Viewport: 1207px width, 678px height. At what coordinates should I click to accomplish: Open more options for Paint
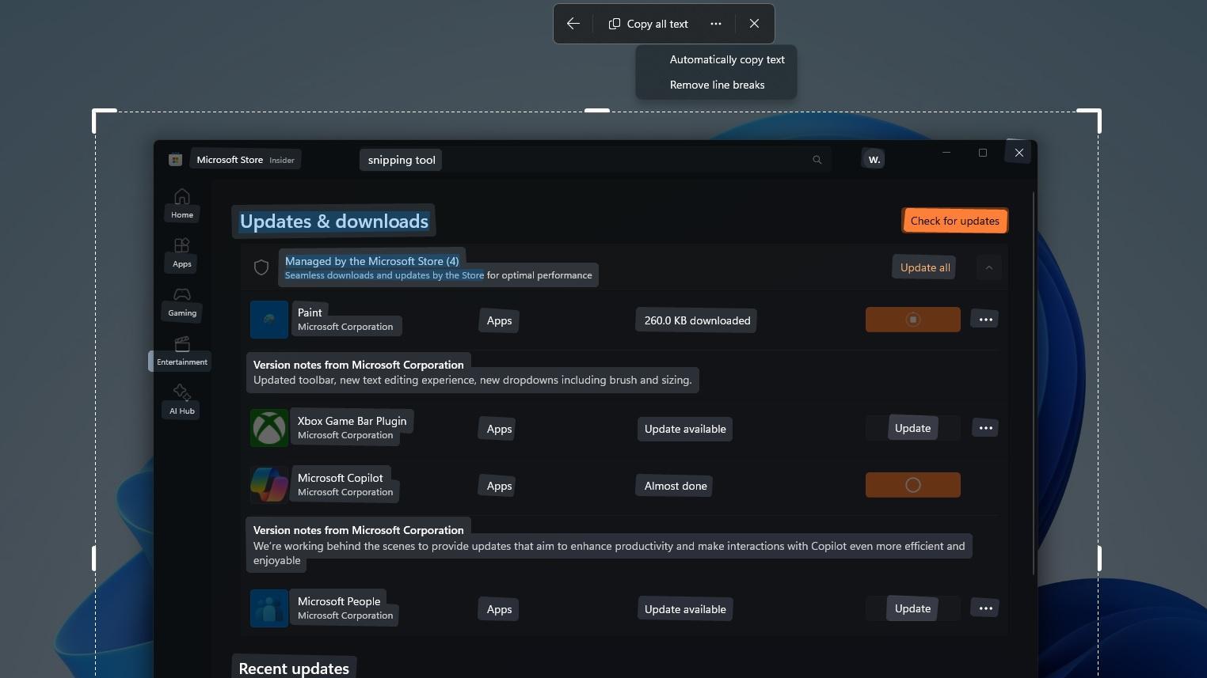pyautogui.click(x=985, y=320)
